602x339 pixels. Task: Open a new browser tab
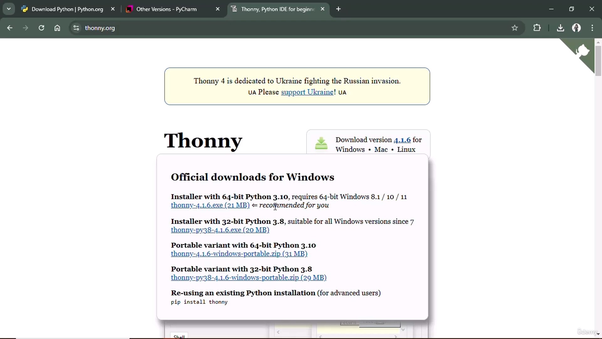(338, 9)
